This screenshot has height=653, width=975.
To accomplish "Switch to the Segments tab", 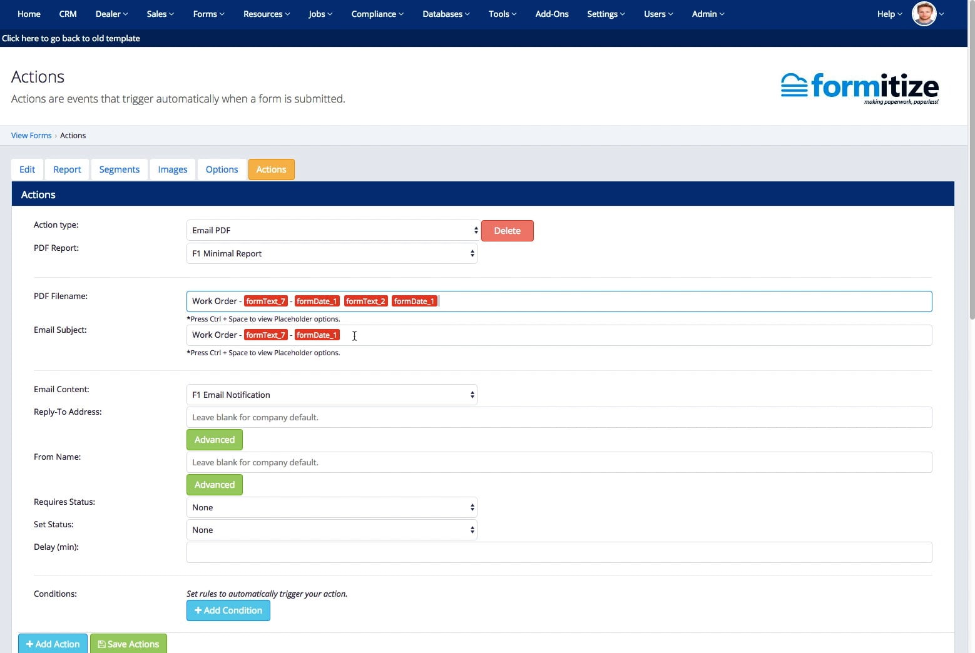I will [119, 170].
